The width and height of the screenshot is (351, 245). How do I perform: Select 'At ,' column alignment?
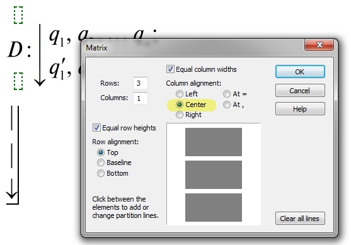[x=227, y=105]
